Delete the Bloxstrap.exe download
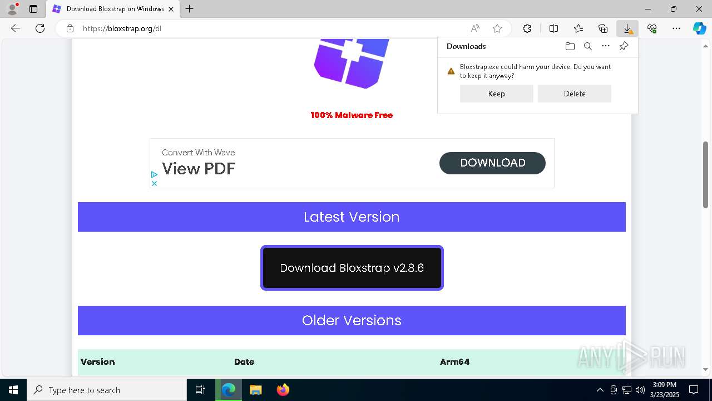Viewport: 712px width, 401px height. coord(575,94)
